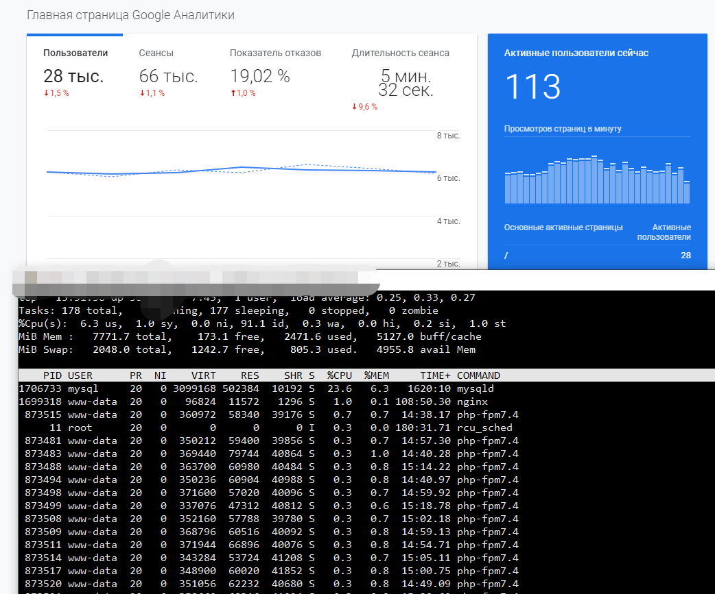Click the red 1,5 % users change indicator
Viewport: 715px width, 594px height.
click(x=56, y=93)
